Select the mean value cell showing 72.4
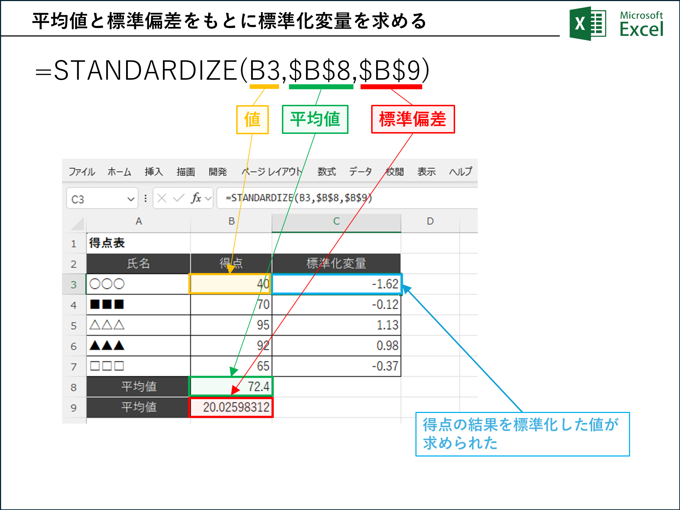The height and width of the screenshot is (510, 680). (x=231, y=386)
